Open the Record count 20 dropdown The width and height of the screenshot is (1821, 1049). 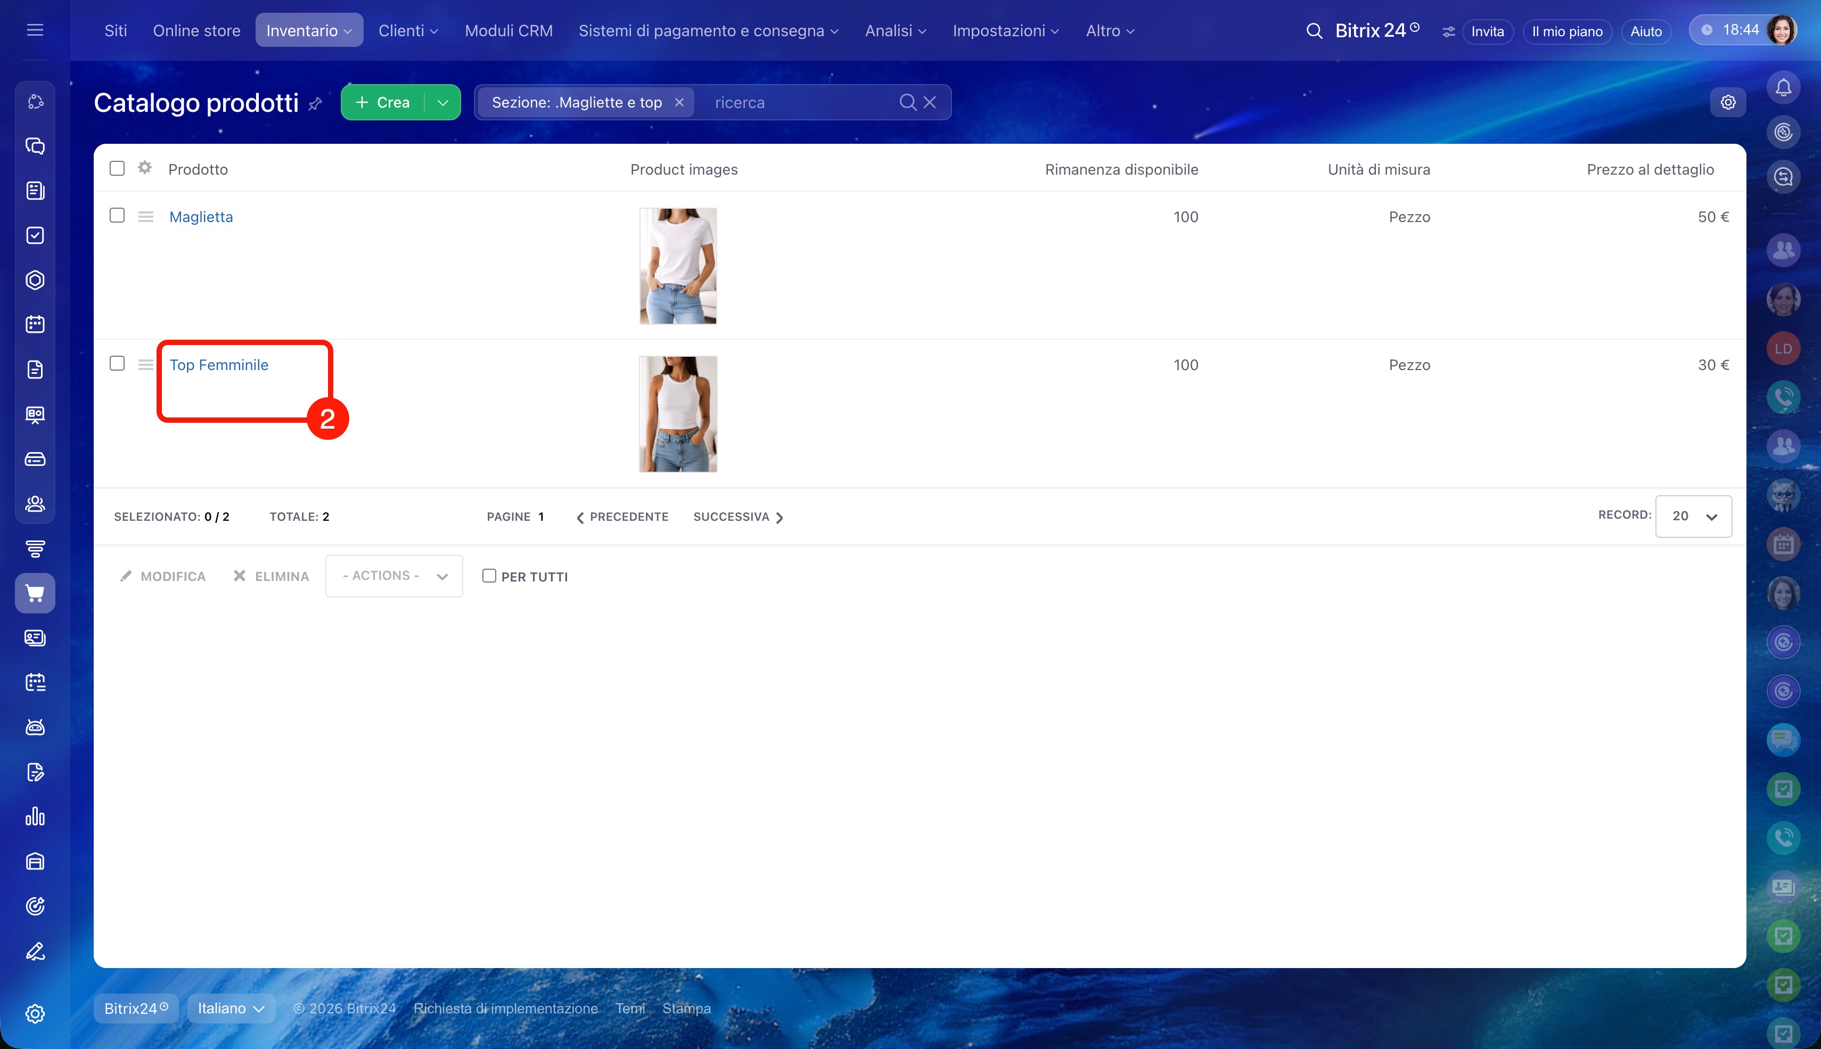(1694, 516)
